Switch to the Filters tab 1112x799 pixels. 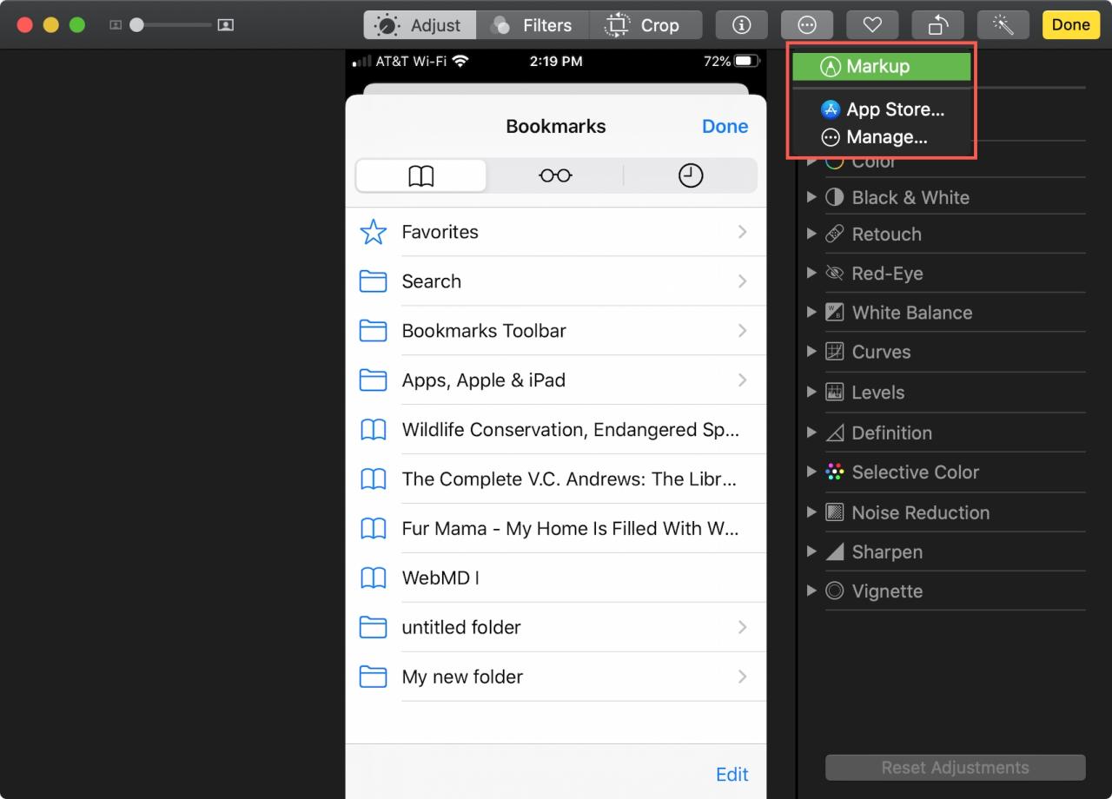tap(532, 25)
